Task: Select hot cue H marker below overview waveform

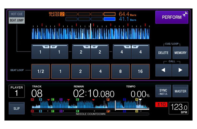Action: click(137, 111)
